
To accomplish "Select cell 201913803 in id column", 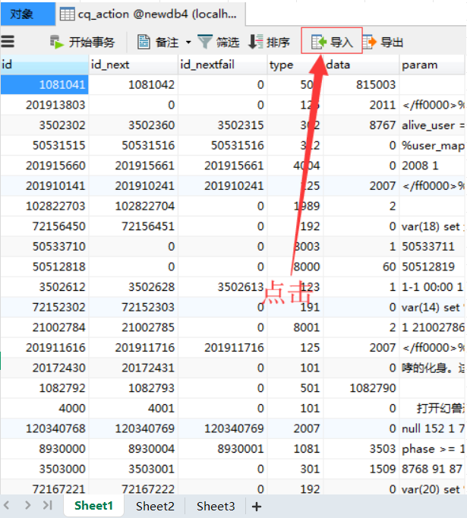I will [45, 105].
